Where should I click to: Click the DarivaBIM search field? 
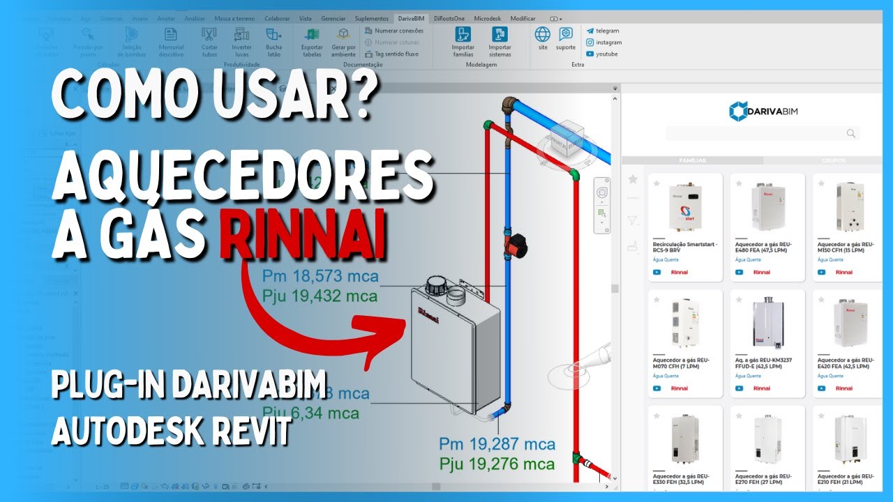point(762,133)
